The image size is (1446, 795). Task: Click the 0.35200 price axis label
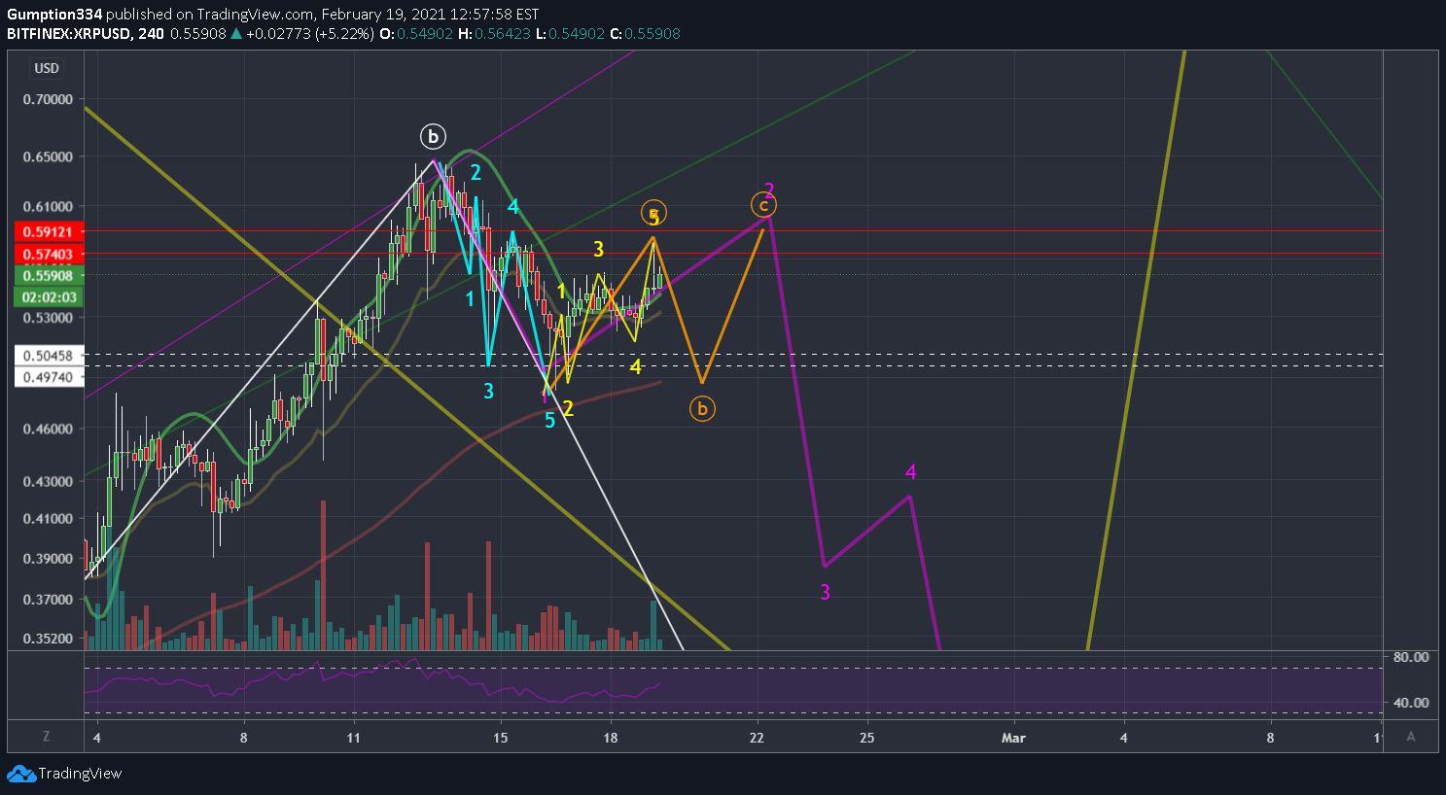click(x=49, y=639)
